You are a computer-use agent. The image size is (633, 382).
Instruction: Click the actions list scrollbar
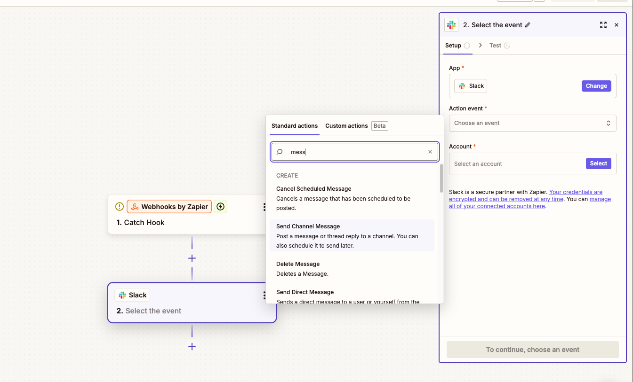tap(441, 179)
